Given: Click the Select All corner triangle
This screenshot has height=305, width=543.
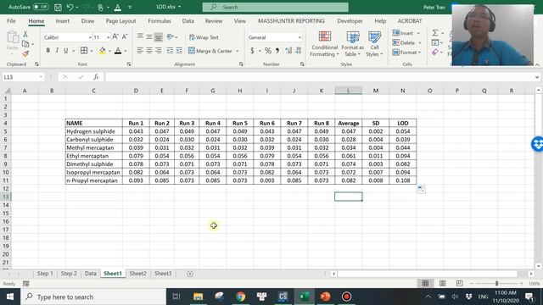Looking at the screenshot, I should [7, 91].
